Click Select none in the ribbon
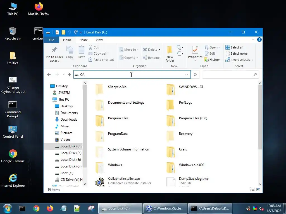The width and height of the screenshot is (286, 214). coord(237,53)
